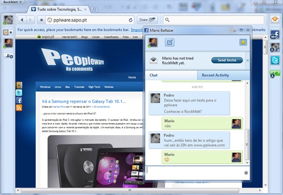Screen dimensions: 283x195
Task: Click the contact icon above Twitter on page
Action: [19, 85]
